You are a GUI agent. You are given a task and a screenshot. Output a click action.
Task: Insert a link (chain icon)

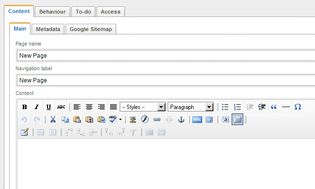157,120
